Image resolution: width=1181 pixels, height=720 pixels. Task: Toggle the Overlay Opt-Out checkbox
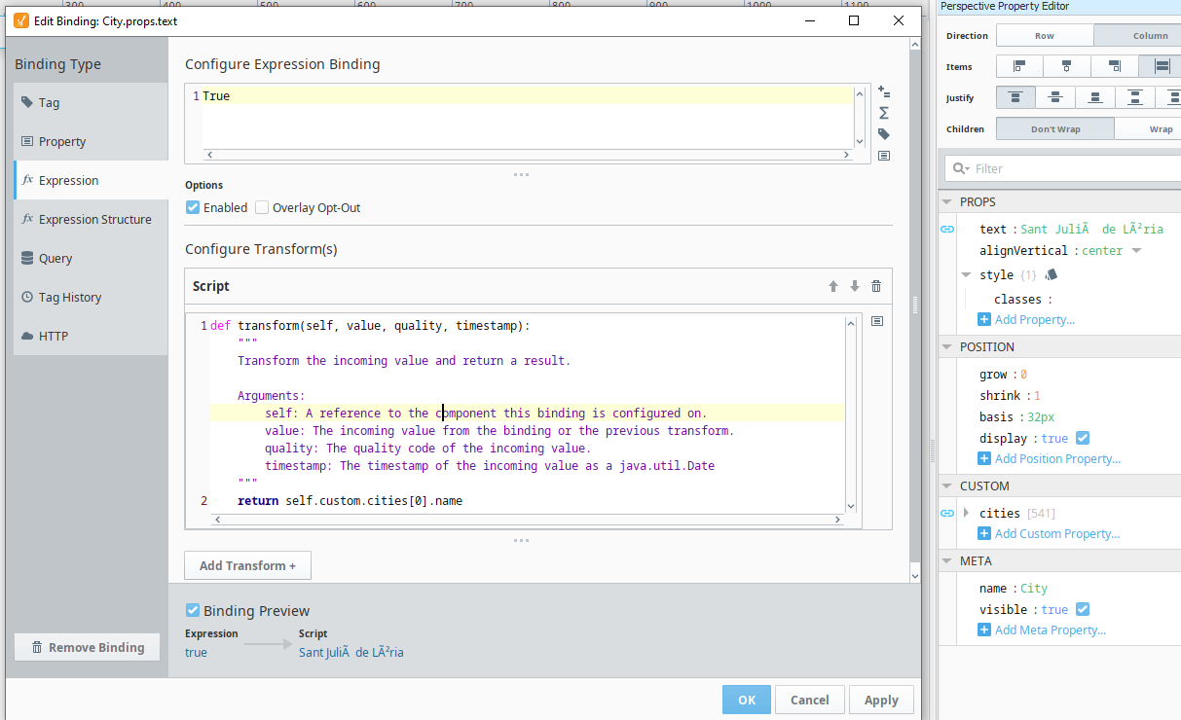(262, 207)
